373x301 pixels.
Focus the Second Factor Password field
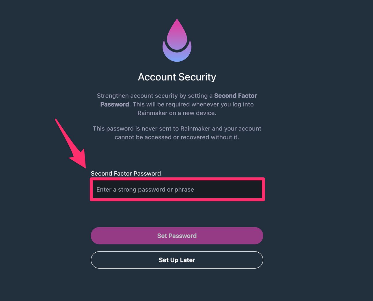pos(177,190)
